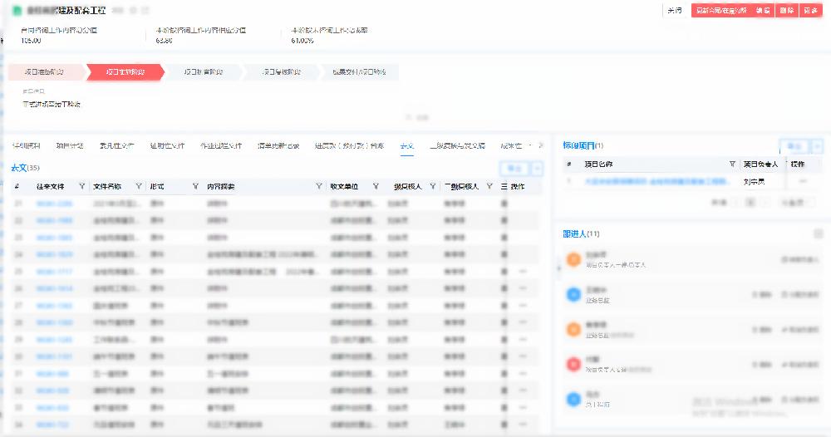Open more actions for table row 26
Screen dimensions: 831x437
click(523, 288)
